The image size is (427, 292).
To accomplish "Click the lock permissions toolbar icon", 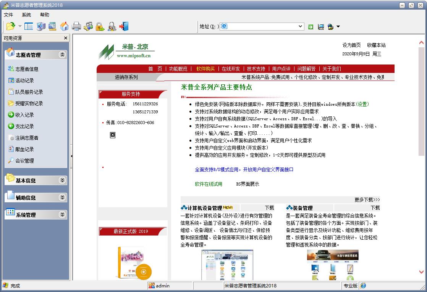I will pos(99,26).
